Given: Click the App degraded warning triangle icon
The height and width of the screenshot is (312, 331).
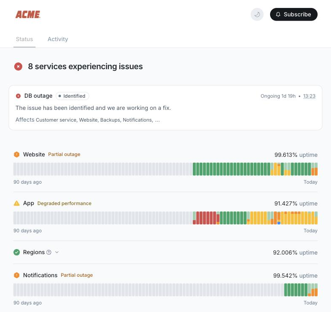Looking at the screenshot, I should [16, 203].
